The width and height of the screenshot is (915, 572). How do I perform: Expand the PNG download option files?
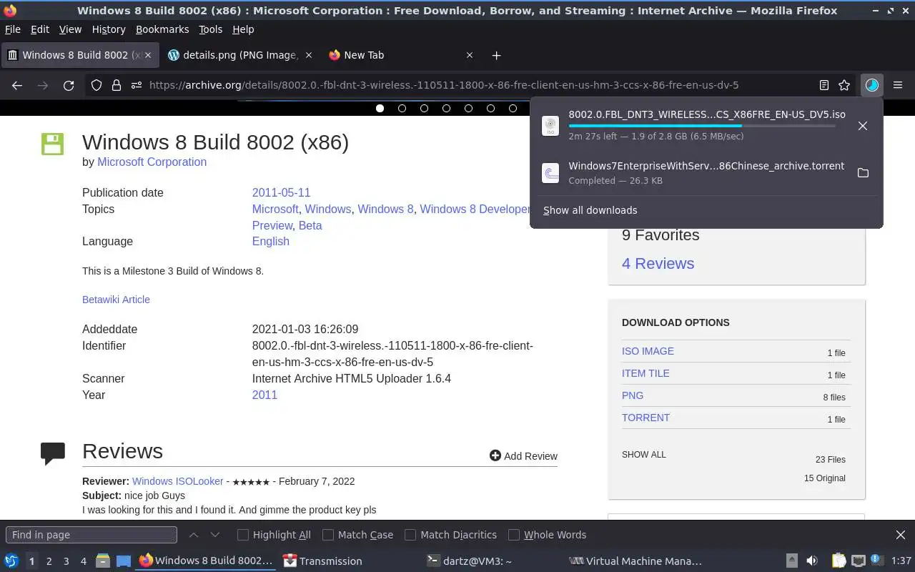633,395
